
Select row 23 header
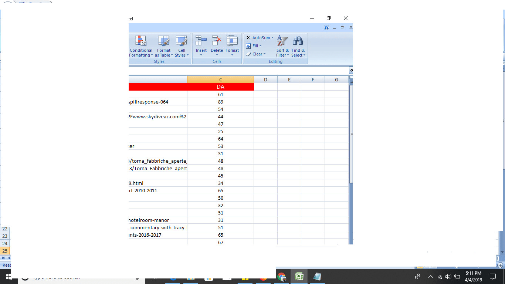pos(5,236)
